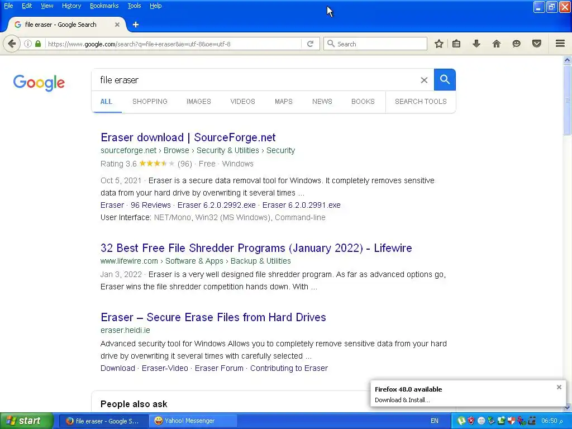Open Eraser – Secure Erase Files result
Viewport: 572px width, 429px height.
pos(213,317)
